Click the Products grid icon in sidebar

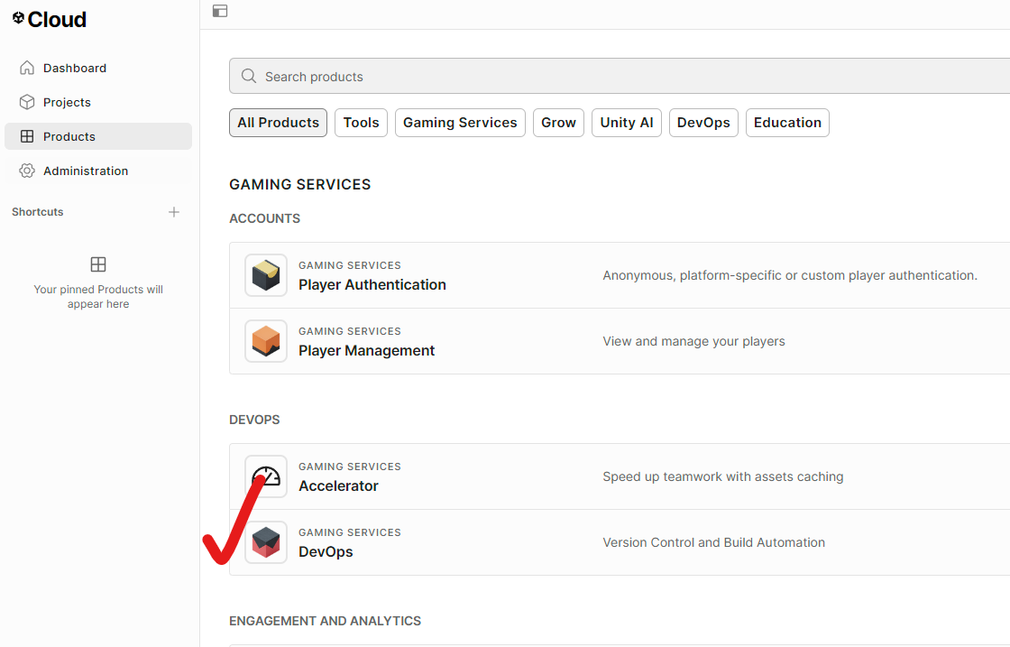coord(27,136)
